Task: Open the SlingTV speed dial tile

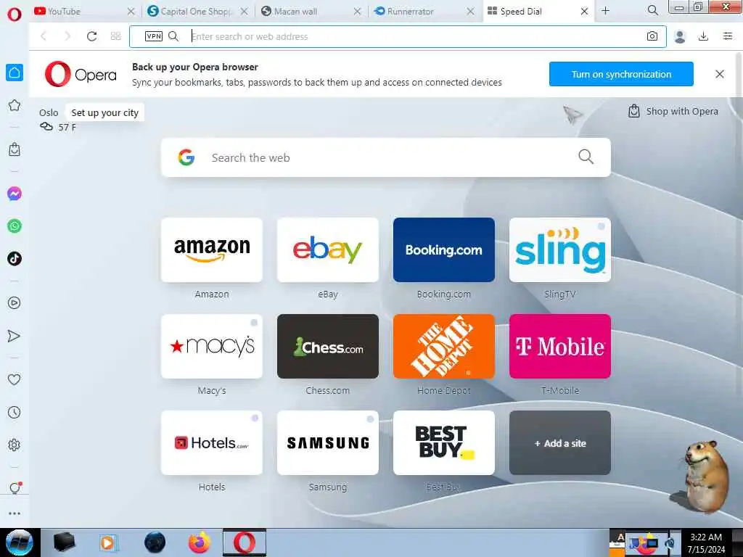Action: coord(560,250)
